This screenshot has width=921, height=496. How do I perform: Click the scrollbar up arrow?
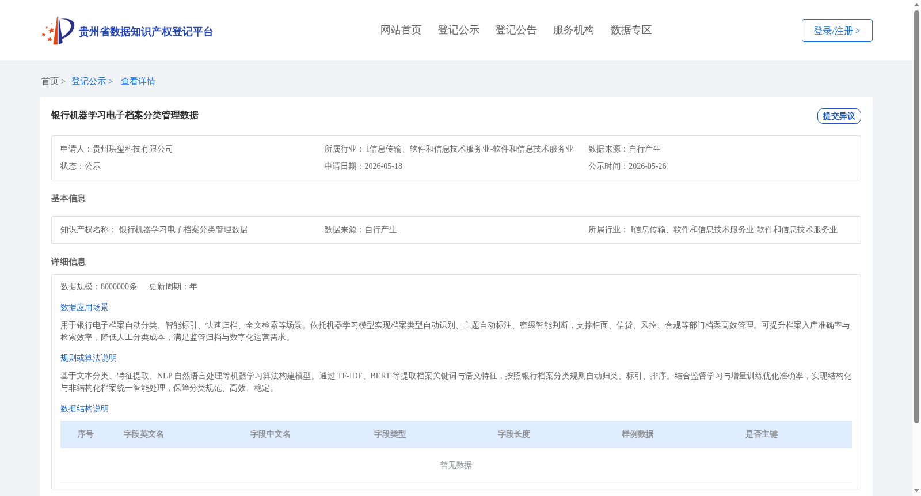point(916,5)
